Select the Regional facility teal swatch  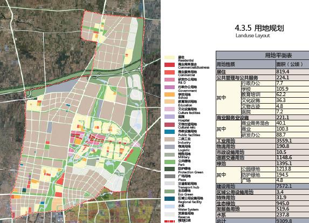(x=170, y=199)
